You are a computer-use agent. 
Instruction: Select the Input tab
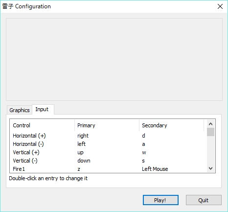[43, 109]
